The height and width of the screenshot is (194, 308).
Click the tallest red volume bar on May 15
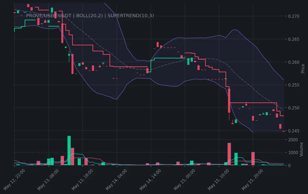tap(229, 154)
